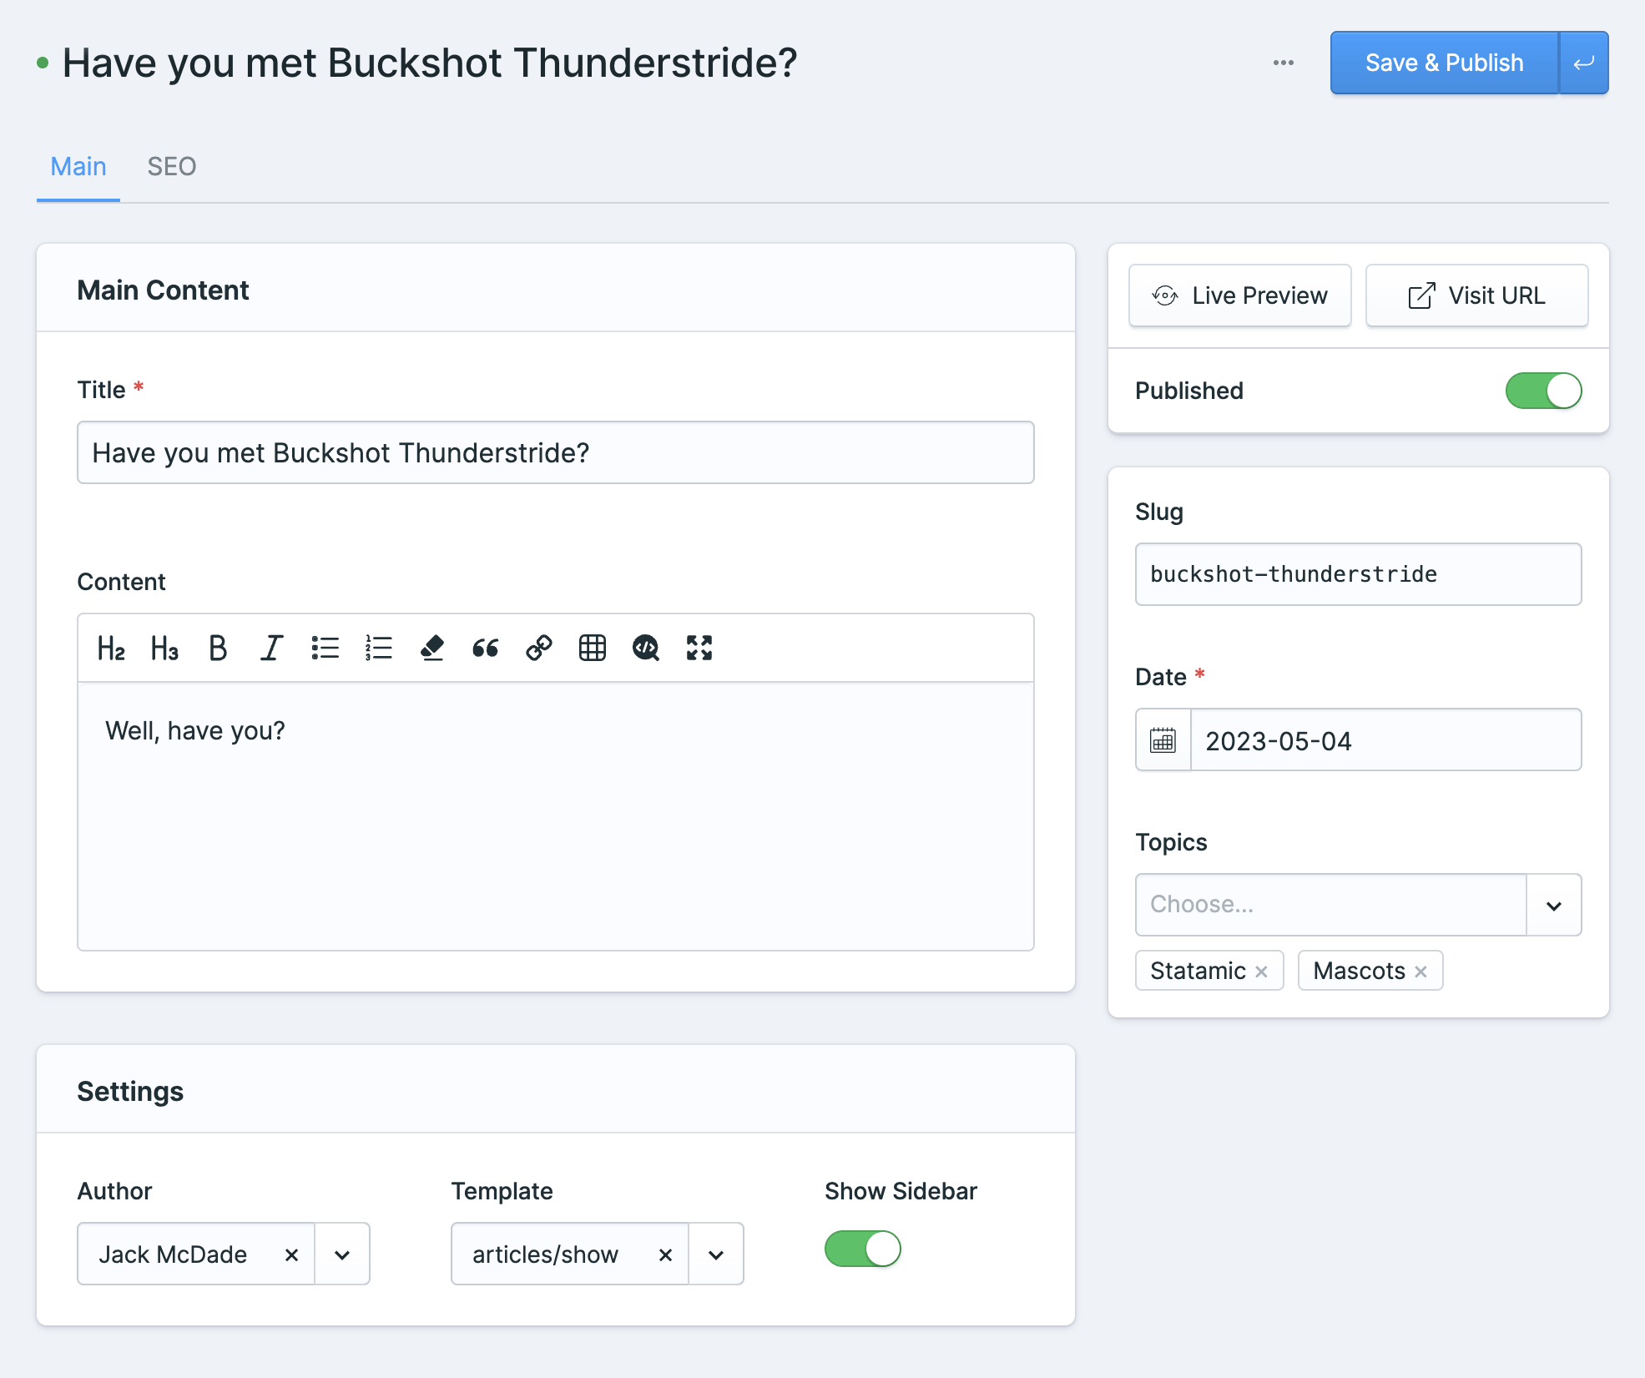Show the HTML source view
Screen dimensions: 1645x1378
[x=645, y=648]
